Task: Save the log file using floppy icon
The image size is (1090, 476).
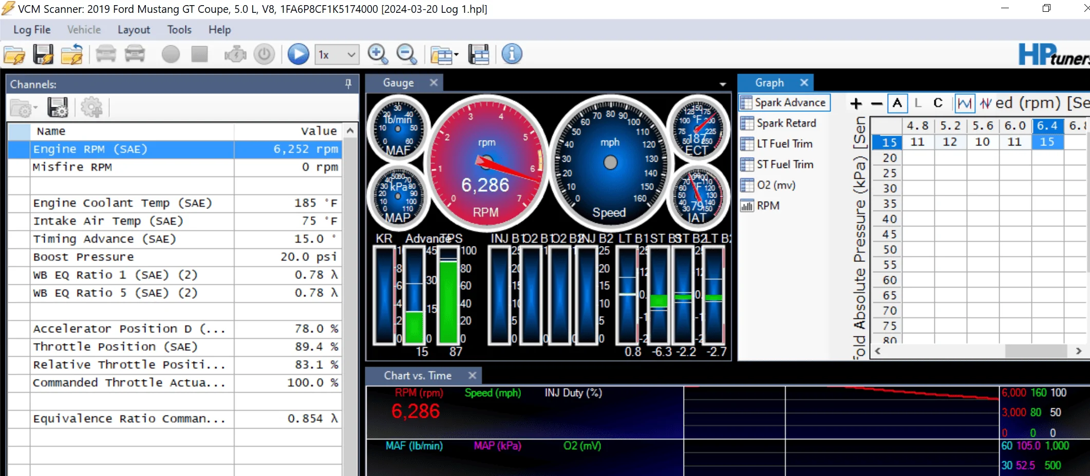Action: [43, 54]
